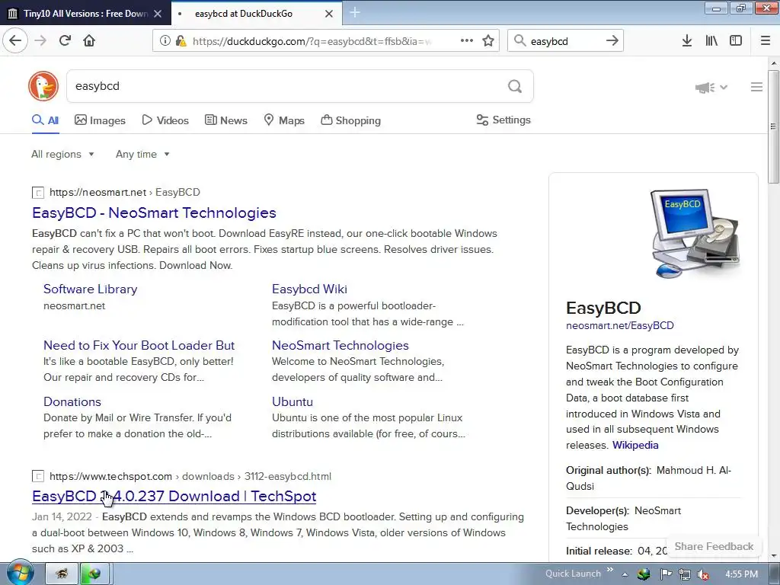This screenshot has width=780, height=585.
Task: Click the page vertical scrollbar thumb
Action: (x=773, y=127)
